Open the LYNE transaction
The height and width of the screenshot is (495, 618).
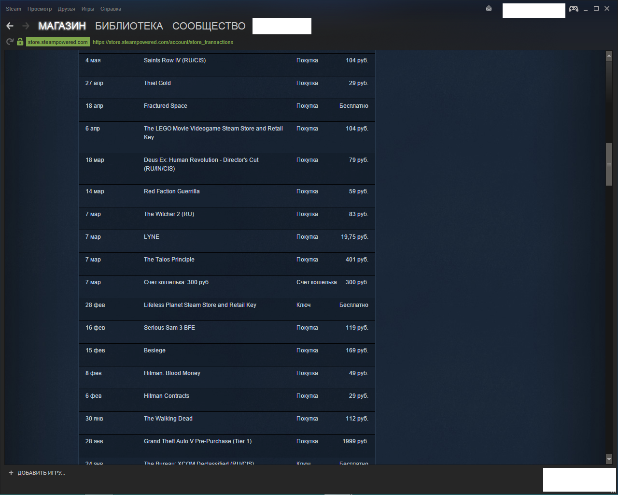tap(227, 241)
